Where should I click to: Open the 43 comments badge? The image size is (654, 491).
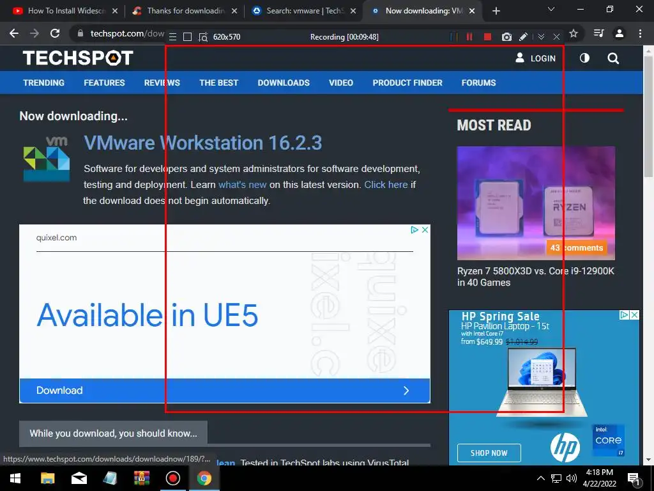tap(577, 247)
